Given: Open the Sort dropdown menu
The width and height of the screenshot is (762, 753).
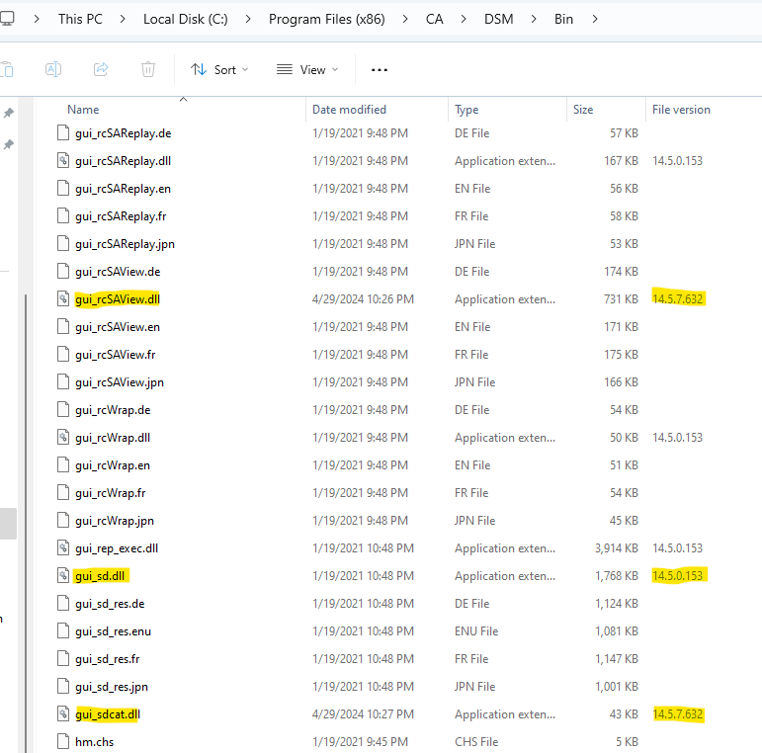Looking at the screenshot, I should (219, 69).
